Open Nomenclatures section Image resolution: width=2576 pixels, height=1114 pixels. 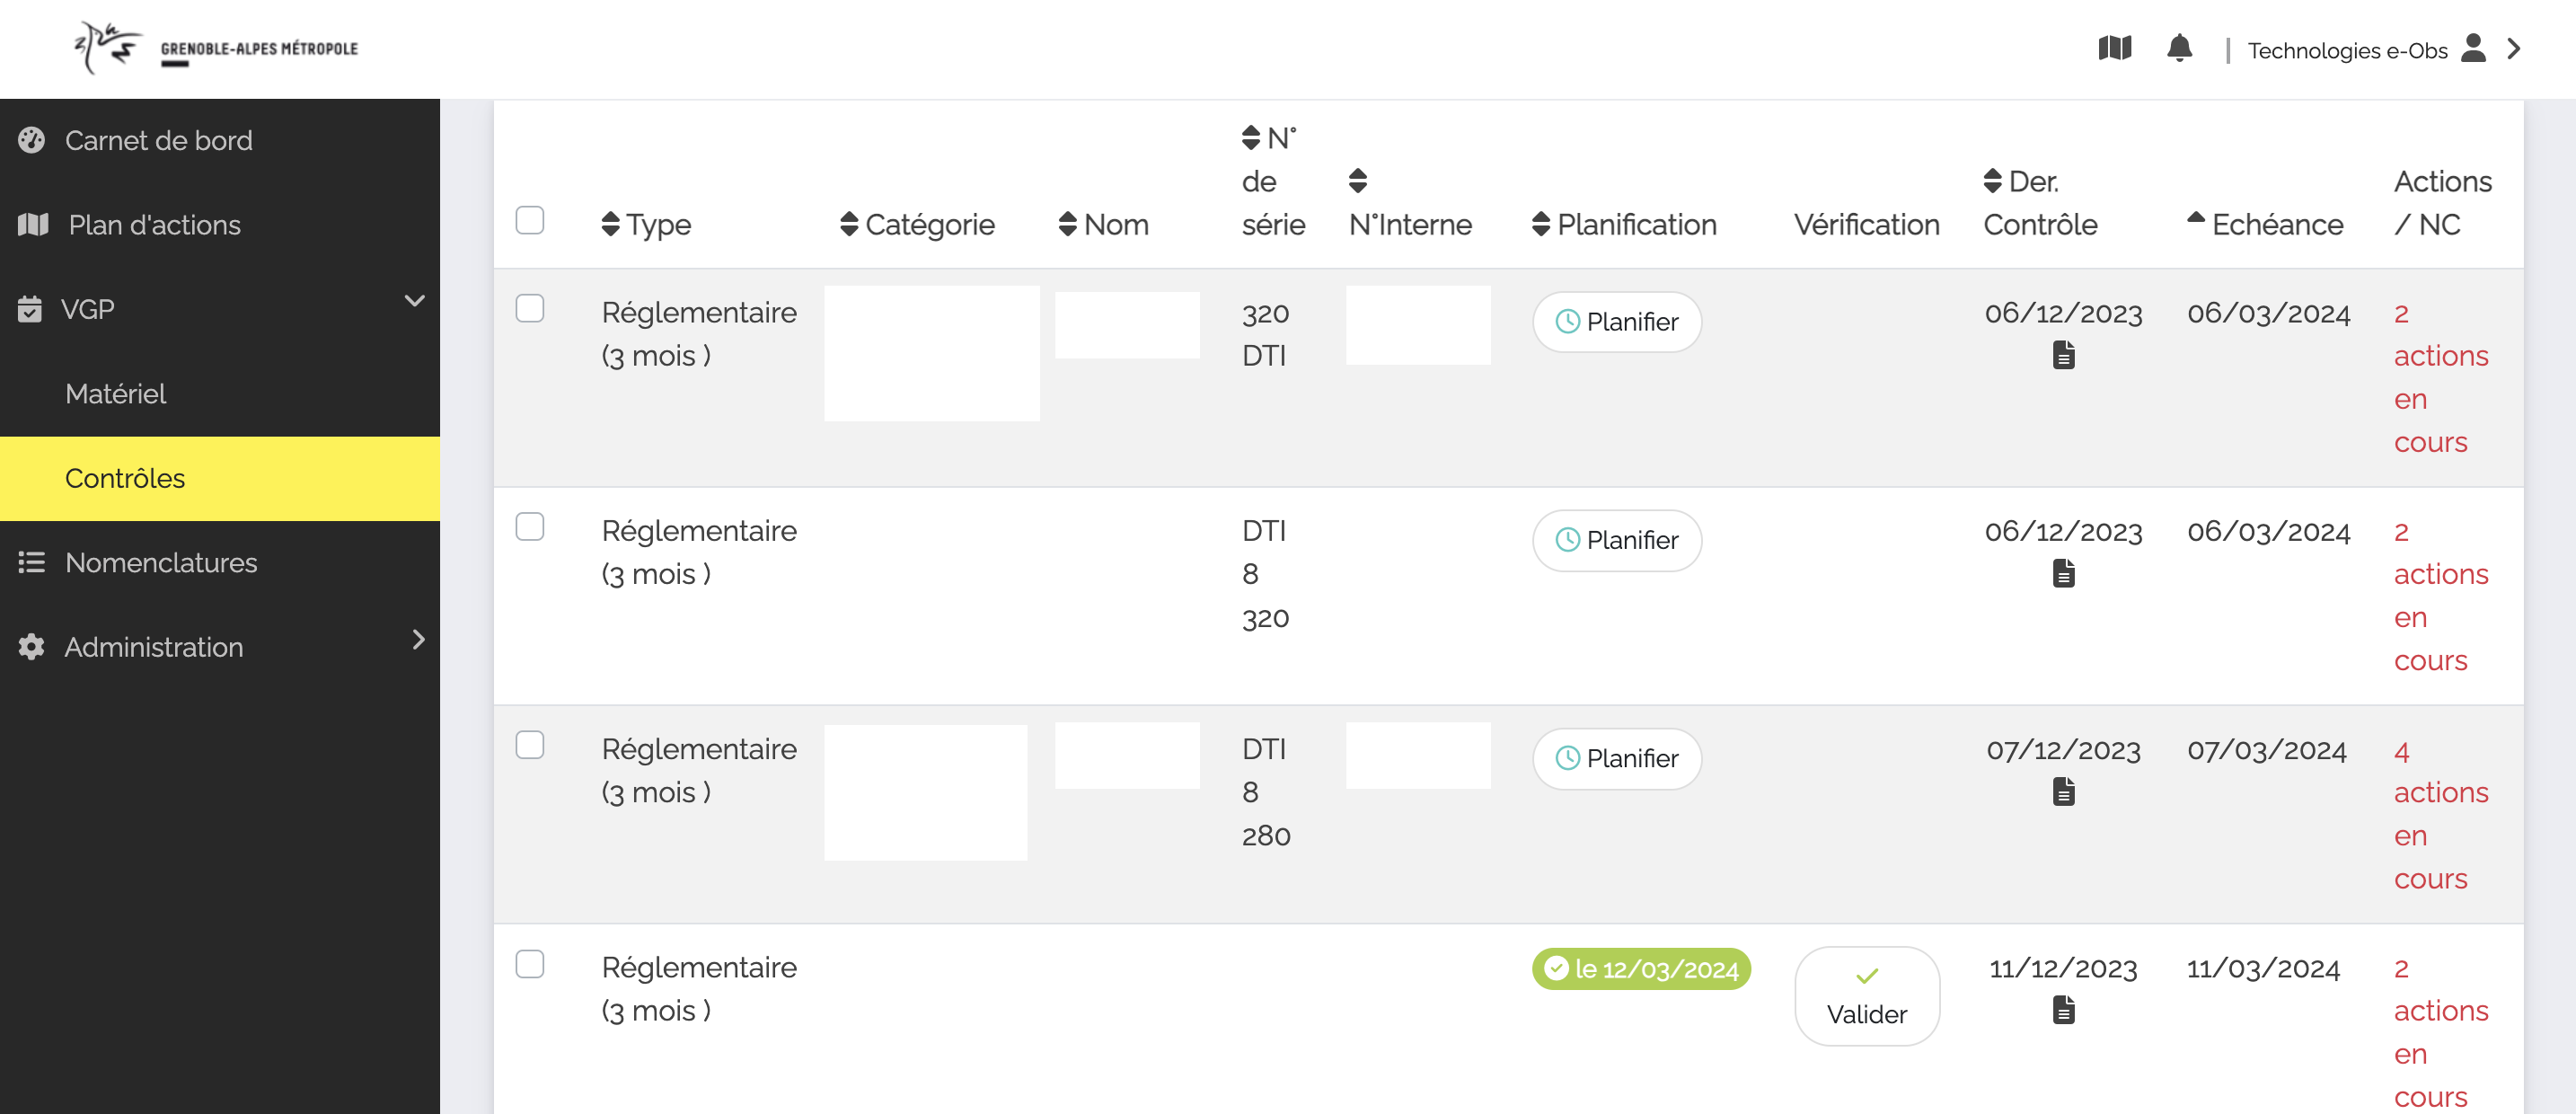click(159, 561)
